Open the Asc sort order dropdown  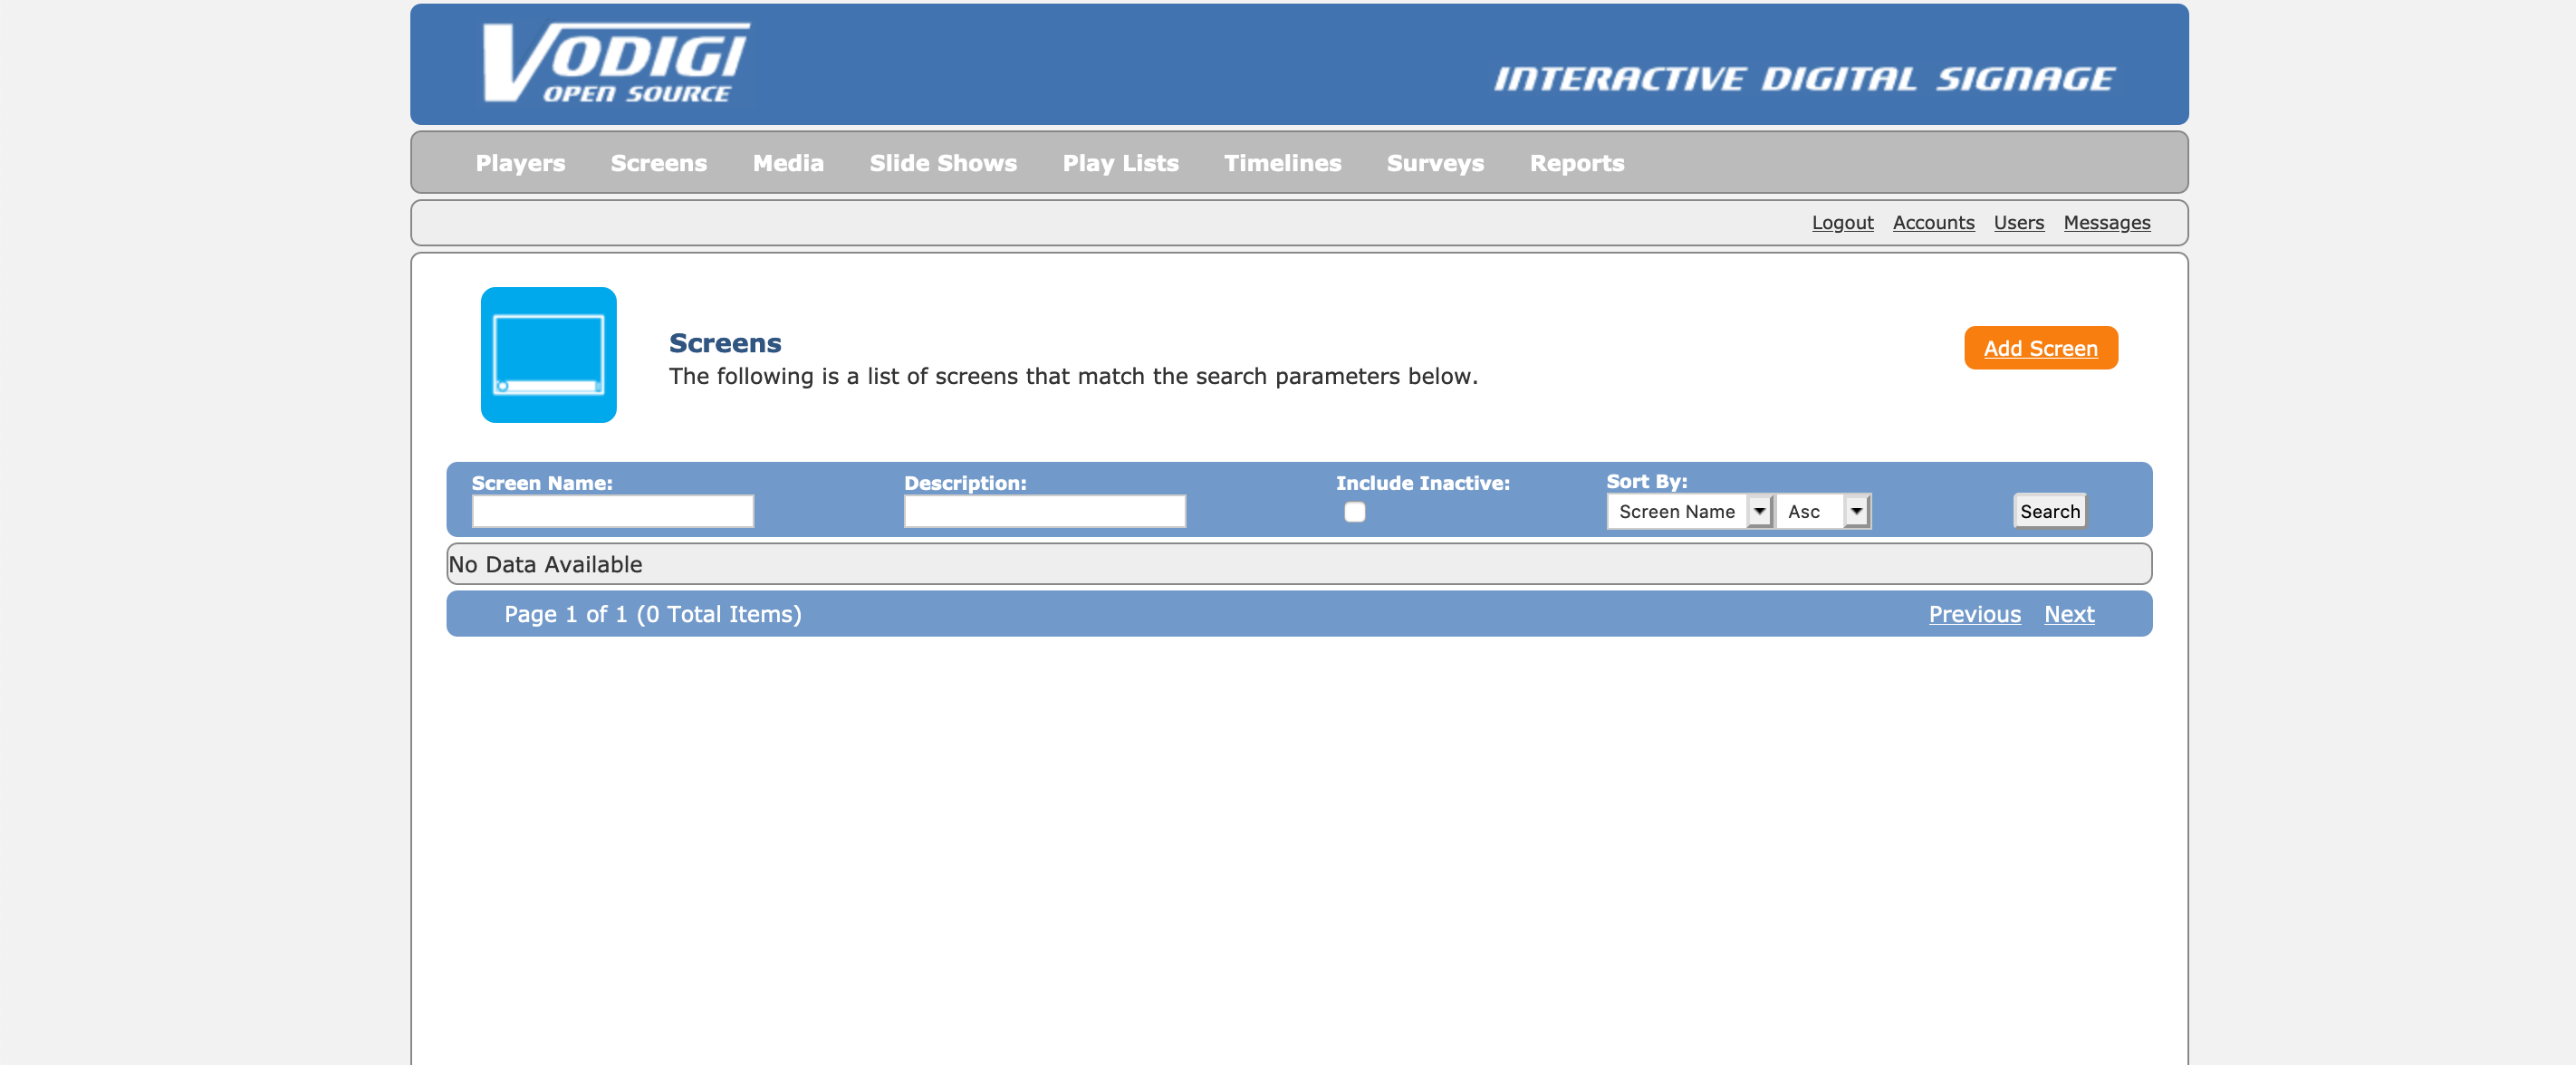pos(1823,511)
